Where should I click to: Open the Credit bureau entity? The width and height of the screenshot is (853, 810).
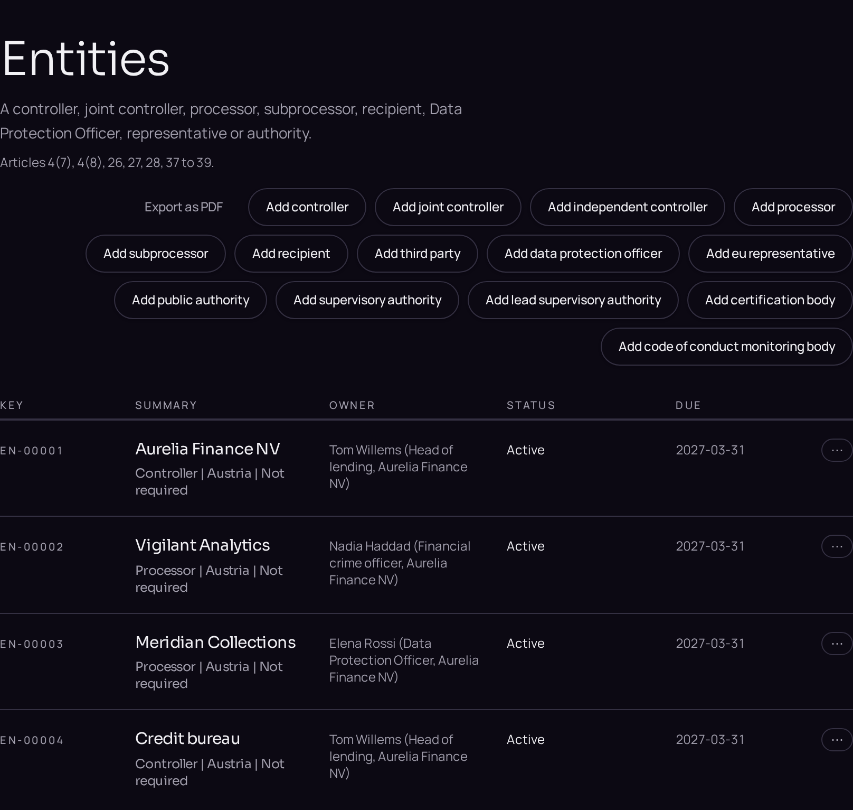(x=187, y=738)
